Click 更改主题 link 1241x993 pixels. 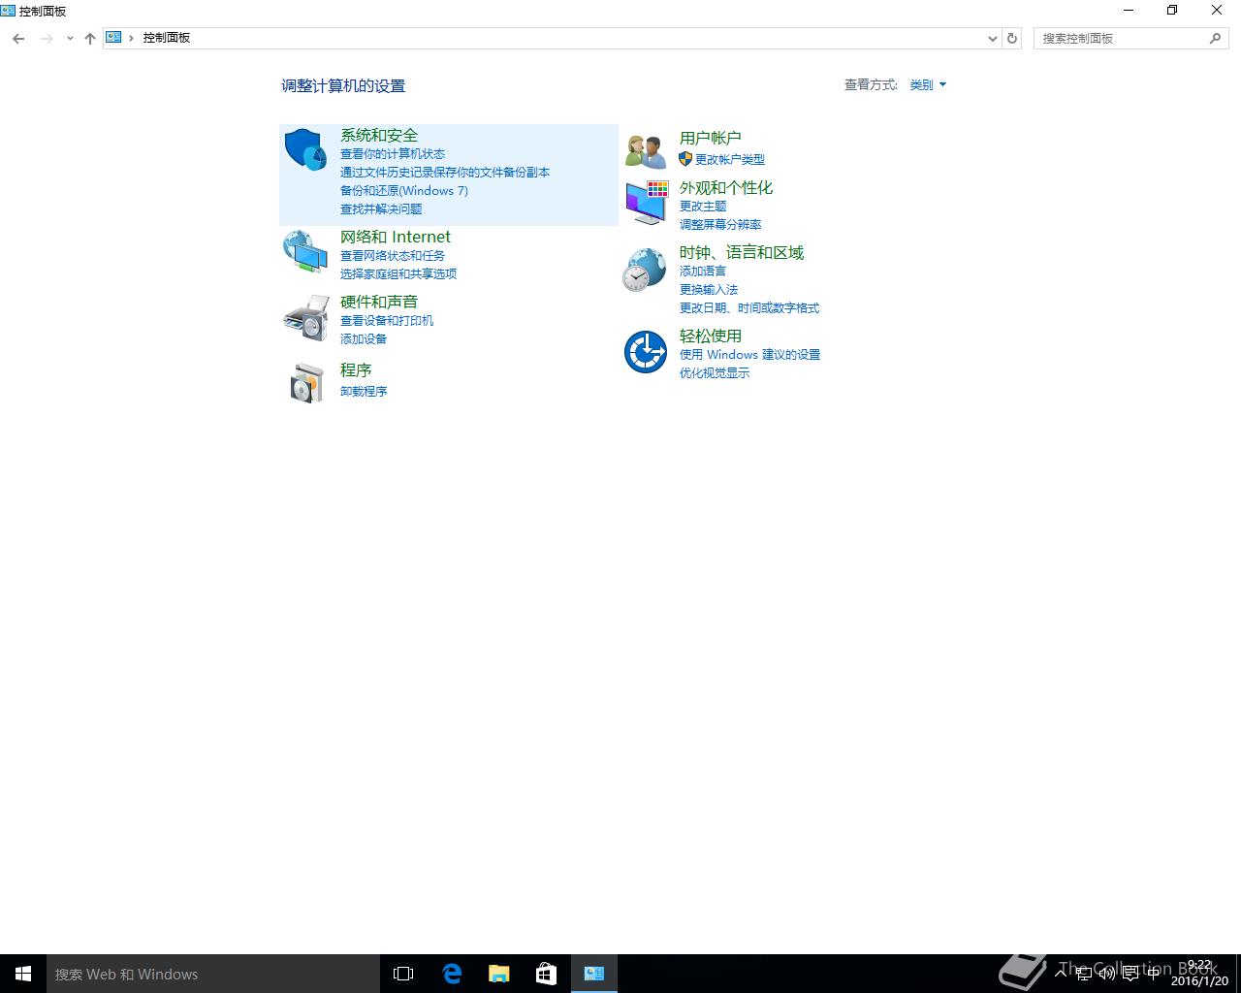[x=703, y=207]
